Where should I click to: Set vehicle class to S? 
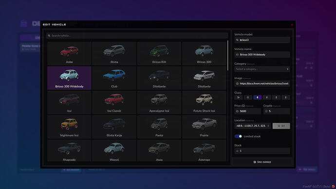click(x=248, y=97)
